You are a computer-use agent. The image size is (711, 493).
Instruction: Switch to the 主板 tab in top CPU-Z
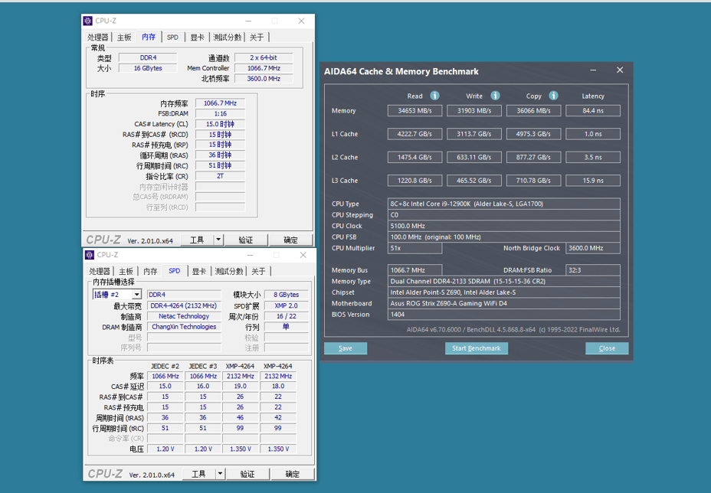tap(123, 36)
